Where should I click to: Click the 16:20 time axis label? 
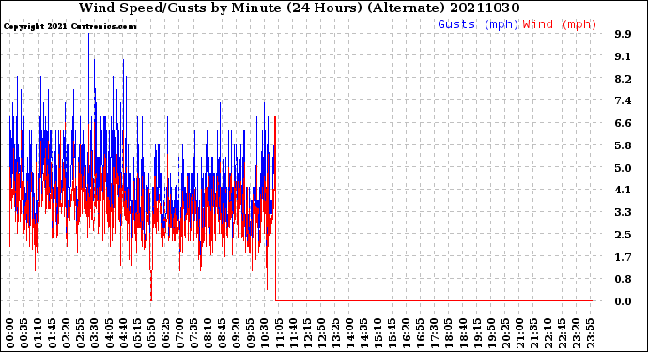(406, 333)
